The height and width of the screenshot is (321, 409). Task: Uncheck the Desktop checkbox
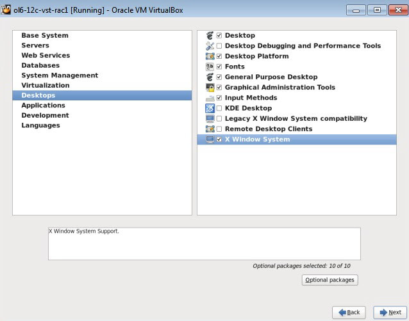[219, 35]
